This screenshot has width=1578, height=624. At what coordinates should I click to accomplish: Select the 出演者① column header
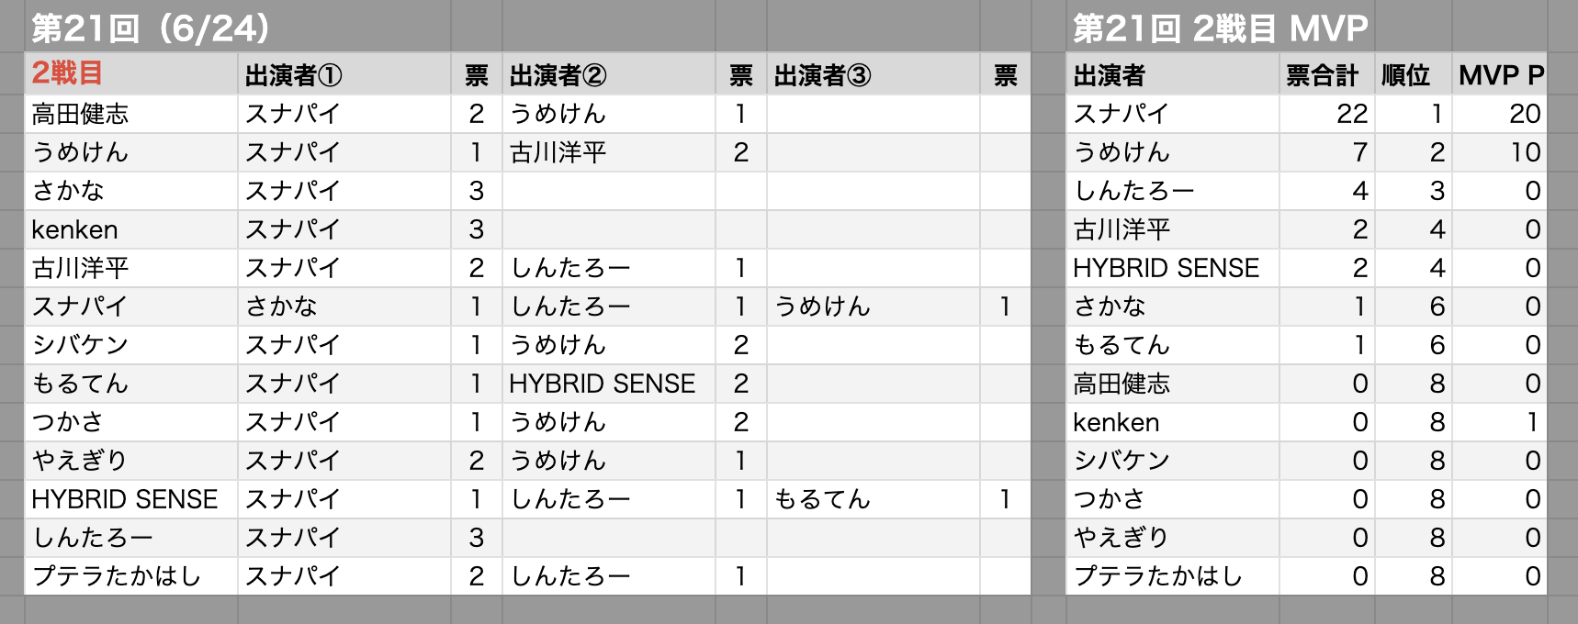click(344, 73)
